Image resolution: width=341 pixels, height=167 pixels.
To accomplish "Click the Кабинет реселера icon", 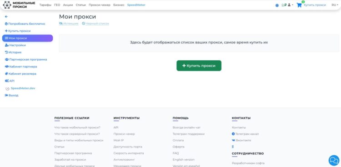I will tap(6, 74).
